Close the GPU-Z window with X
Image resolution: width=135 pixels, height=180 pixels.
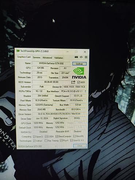coord(85,52)
